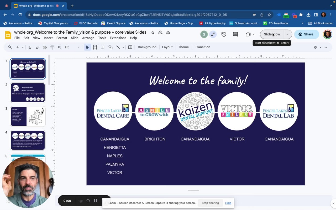The height and width of the screenshot is (210, 336).
Task: Activate the Paint format tool
Action: (52, 47)
